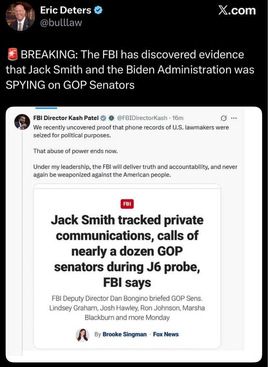Open the Fox News link

click(166, 335)
